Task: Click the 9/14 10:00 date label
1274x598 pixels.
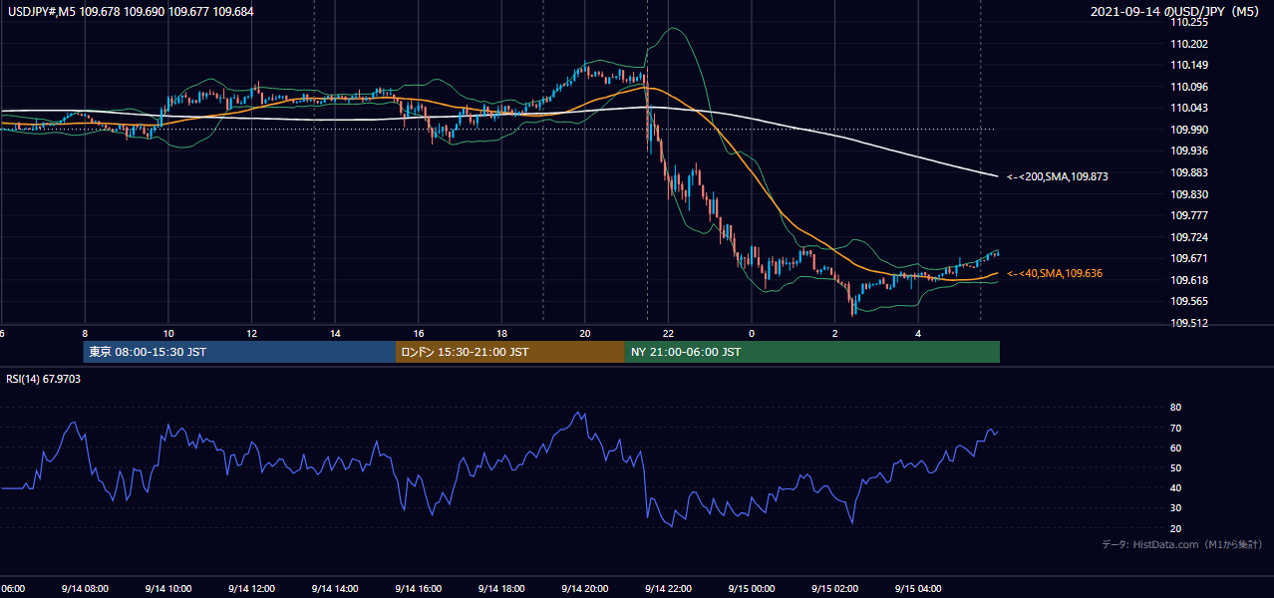Action: click(167, 588)
